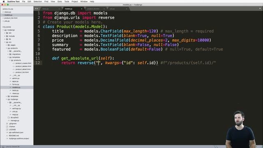The width and height of the screenshot is (263, 148).
Task: Open db.sqlite3 in the sidebar
Action: pyautogui.click(x=15, y=118)
